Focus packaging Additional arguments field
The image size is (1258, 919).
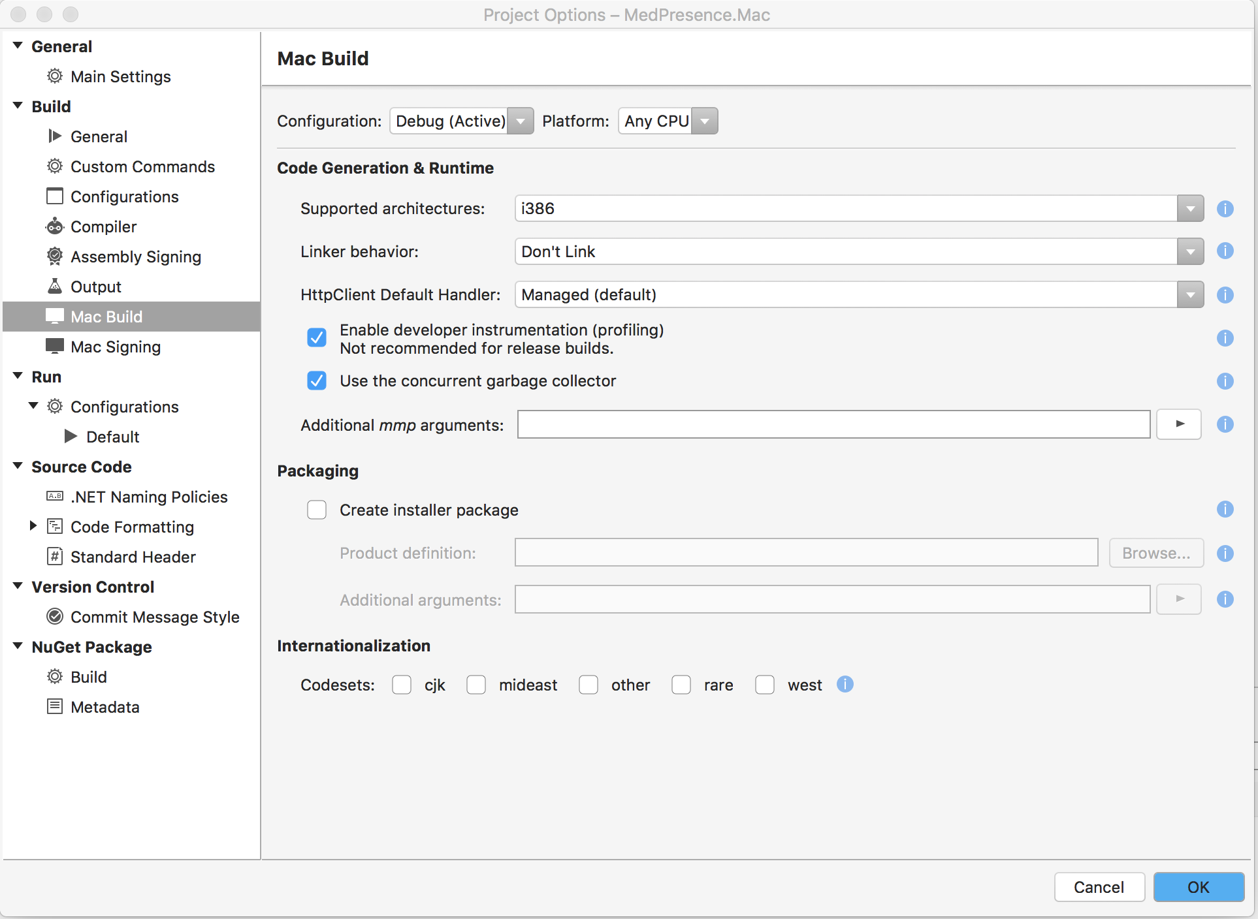833,599
